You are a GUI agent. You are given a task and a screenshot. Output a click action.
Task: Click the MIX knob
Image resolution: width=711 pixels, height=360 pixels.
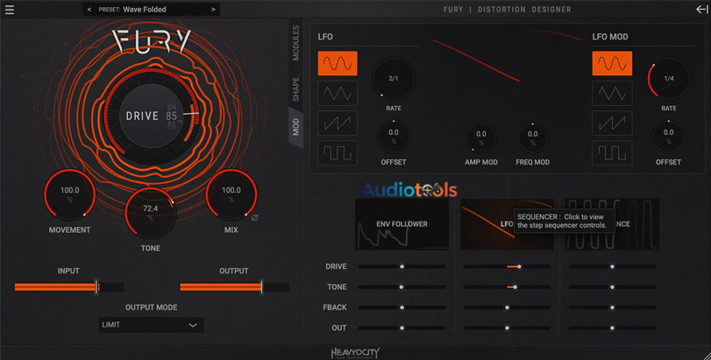coord(231,194)
